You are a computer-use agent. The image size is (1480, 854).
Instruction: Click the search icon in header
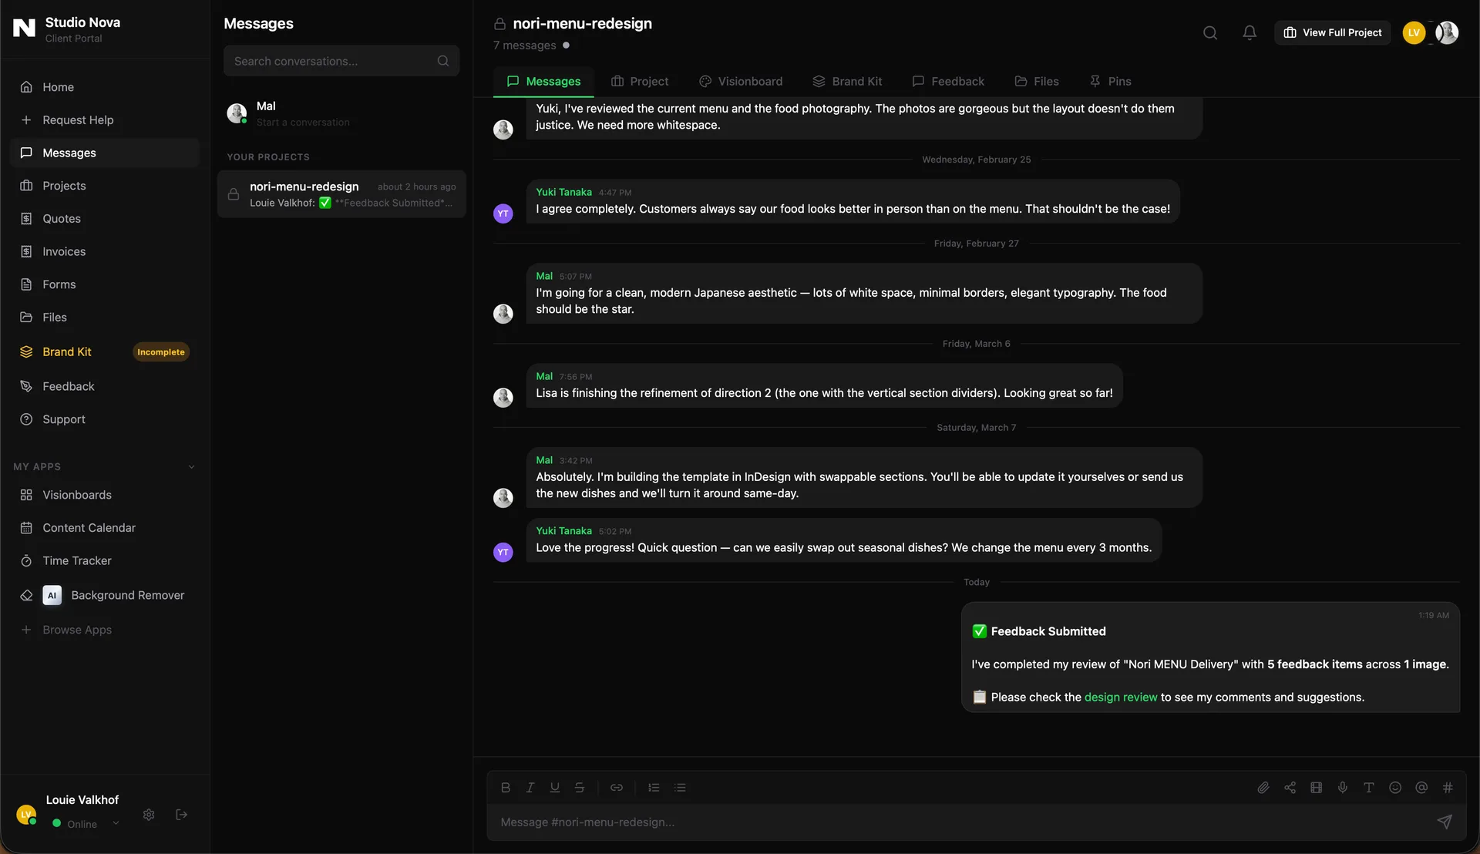click(x=1210, y=32)
